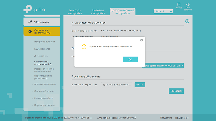Viewport: 216px width, 121px height.
Task: Open Настройка времени in the sidebar
Action: (45, 42)
